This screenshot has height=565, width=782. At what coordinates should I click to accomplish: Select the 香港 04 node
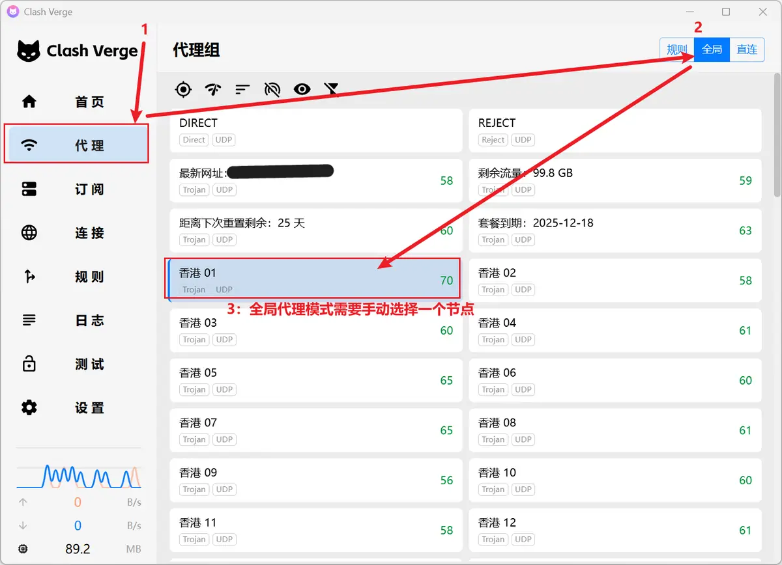click(x=615, y=330)
